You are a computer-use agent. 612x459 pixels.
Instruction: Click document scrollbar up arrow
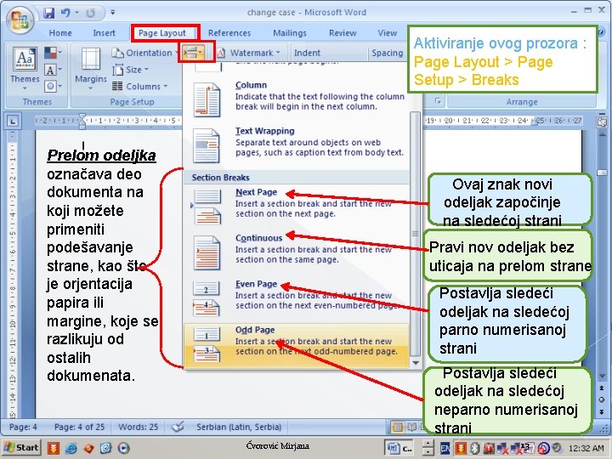point(602,134)
